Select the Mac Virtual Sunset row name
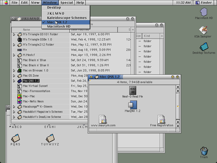Image resolution: width=217 pixels, height=163 pixels. (35, 86)
